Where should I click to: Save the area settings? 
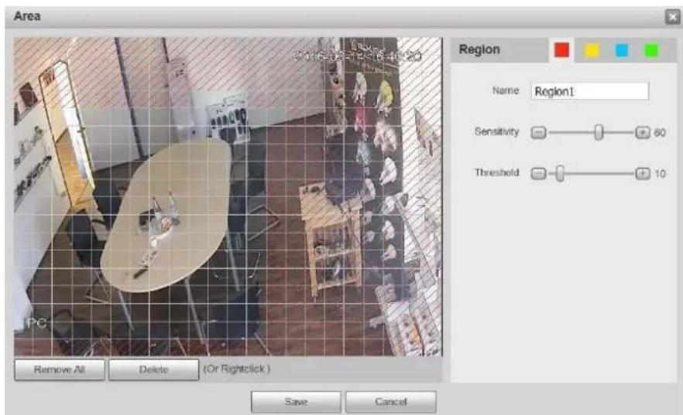tap(296, 402)
